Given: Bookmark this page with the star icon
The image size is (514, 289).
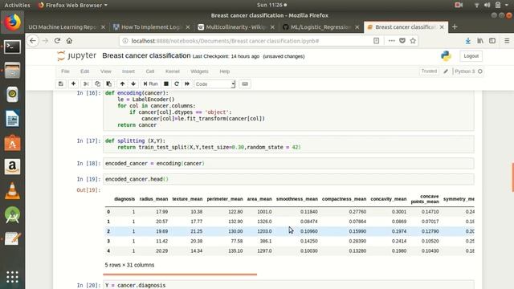Looking at the screenshot, I should point(413,41).
